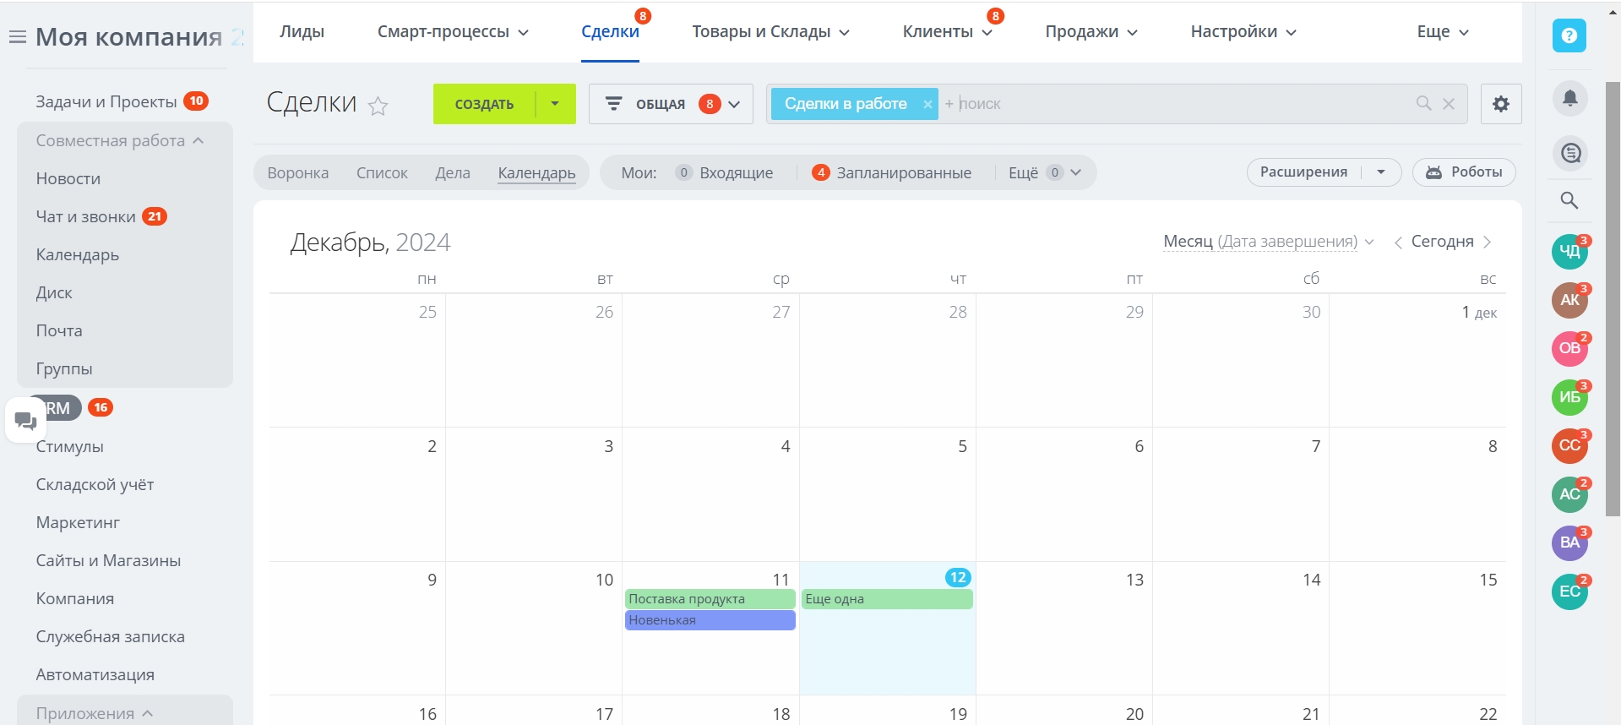Go to the previous month arrow
The height and width of the screenshot is (725, 1621).
click(x=1398, y=243)
